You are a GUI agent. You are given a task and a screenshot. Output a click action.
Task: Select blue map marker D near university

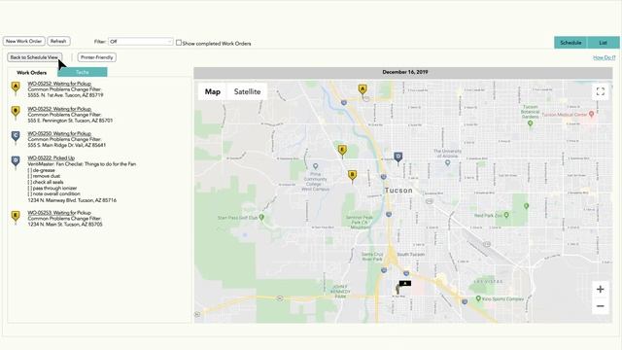pyautogui.click(x=397, y=157)
